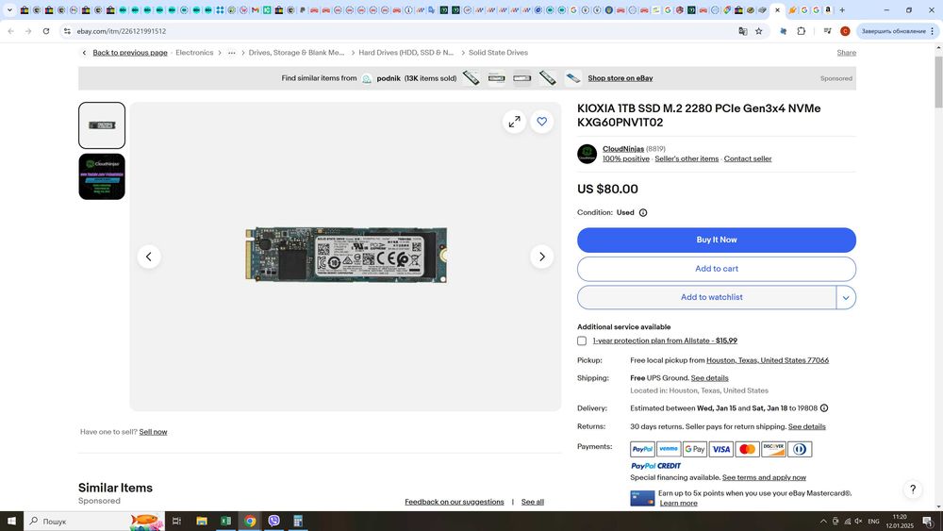Open Houston, Texas pickup location link

pos(768,361)
